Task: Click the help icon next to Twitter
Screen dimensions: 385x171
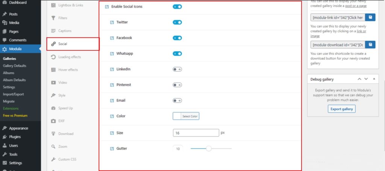Action: pos(112,23)
